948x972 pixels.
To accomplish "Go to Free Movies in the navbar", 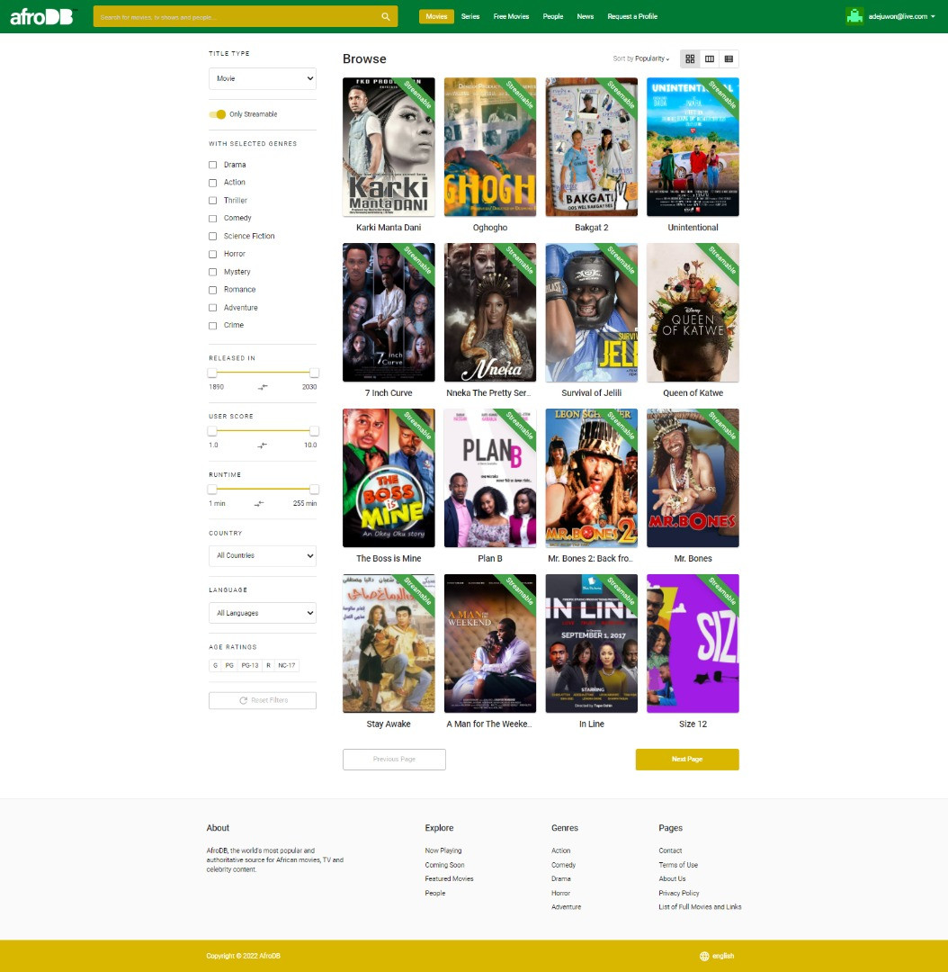I will click(511, 16).
